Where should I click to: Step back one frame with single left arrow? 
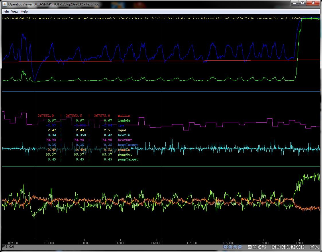tap(283, 247)
